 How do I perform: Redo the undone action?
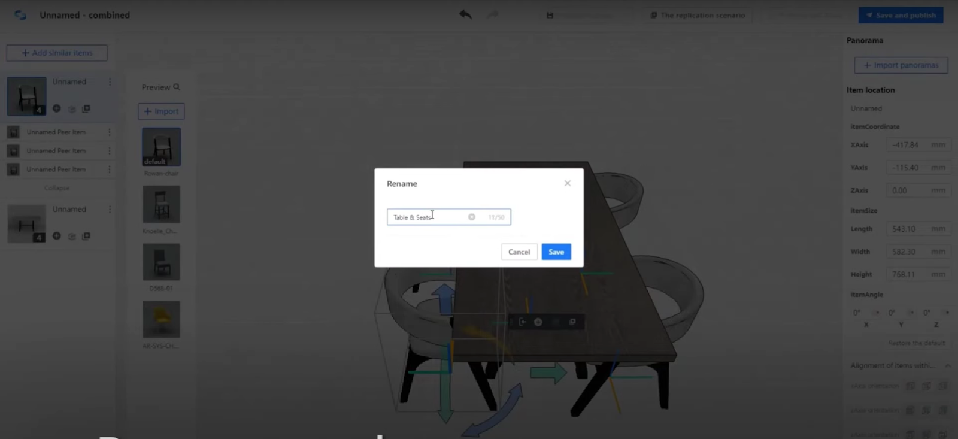tap(493, 14)
